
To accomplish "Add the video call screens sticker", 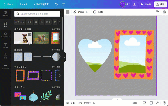I will (20, 96).
